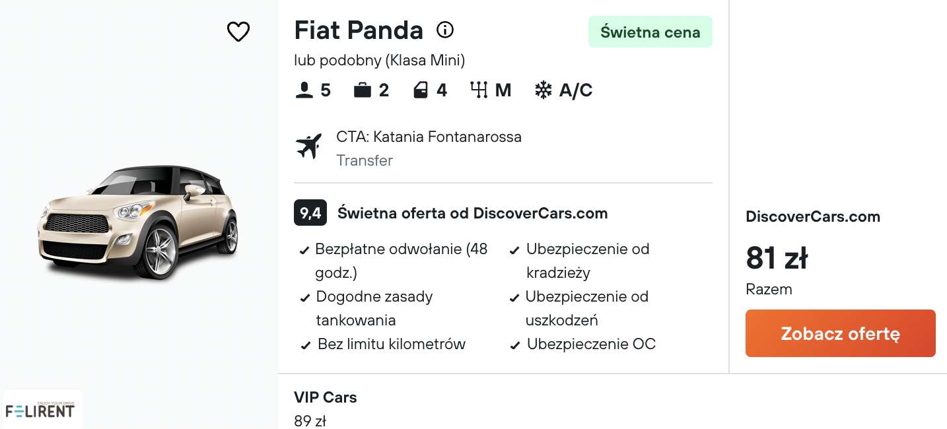Click the Świetna cena badge

650,32
